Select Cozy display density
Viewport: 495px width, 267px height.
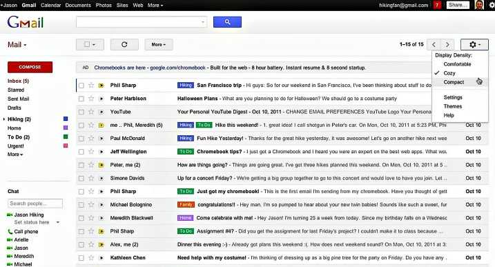(449, 73)
